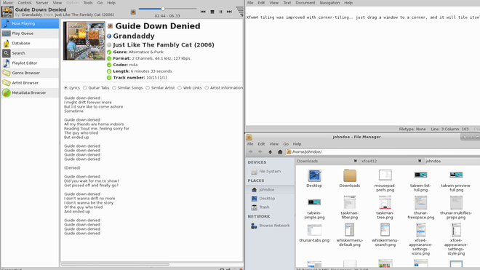Click the info icon beside Grandaddy
Image resolution: width=480 pixels, height=270 pixels.
pyautogui.click(x=109, y=36)
